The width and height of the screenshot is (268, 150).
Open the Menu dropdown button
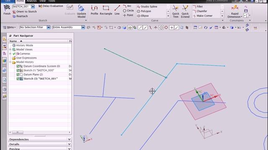click(9, 27)
